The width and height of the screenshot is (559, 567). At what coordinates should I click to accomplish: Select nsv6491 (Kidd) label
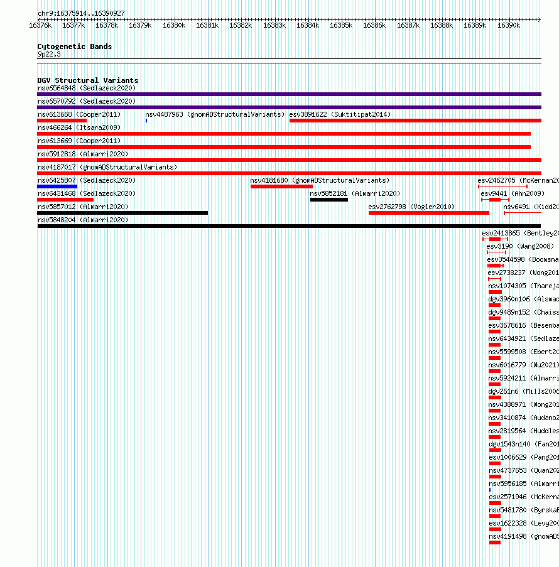[x=531, y=207]
